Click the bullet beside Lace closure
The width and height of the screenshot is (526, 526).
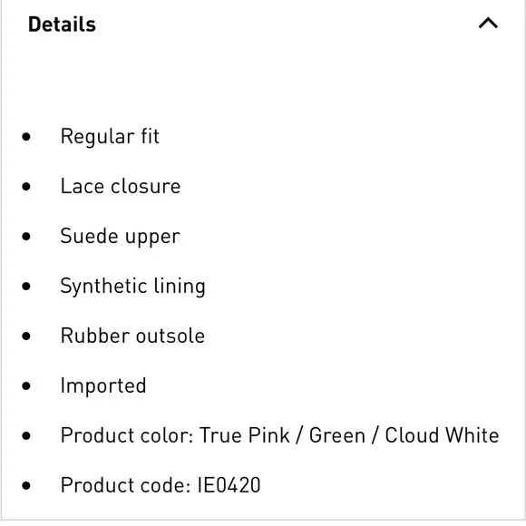pos(26,187)
